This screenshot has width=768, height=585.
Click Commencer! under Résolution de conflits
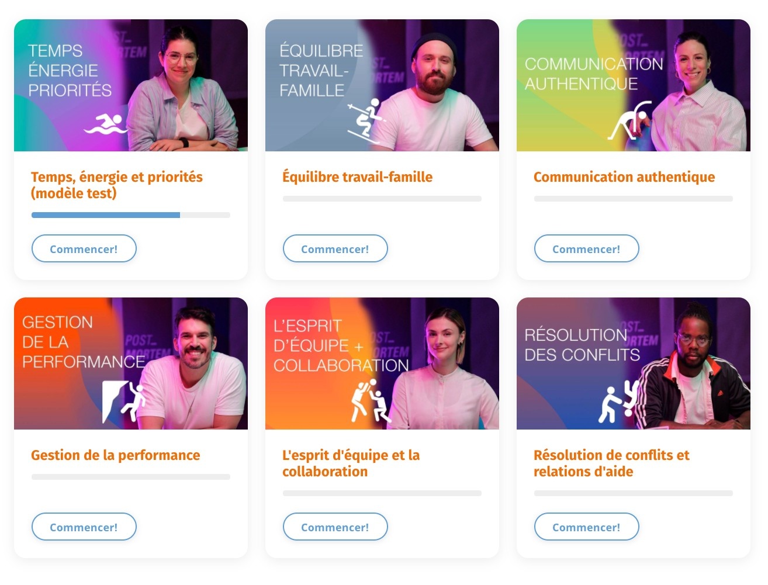click(x=586, y=527)
